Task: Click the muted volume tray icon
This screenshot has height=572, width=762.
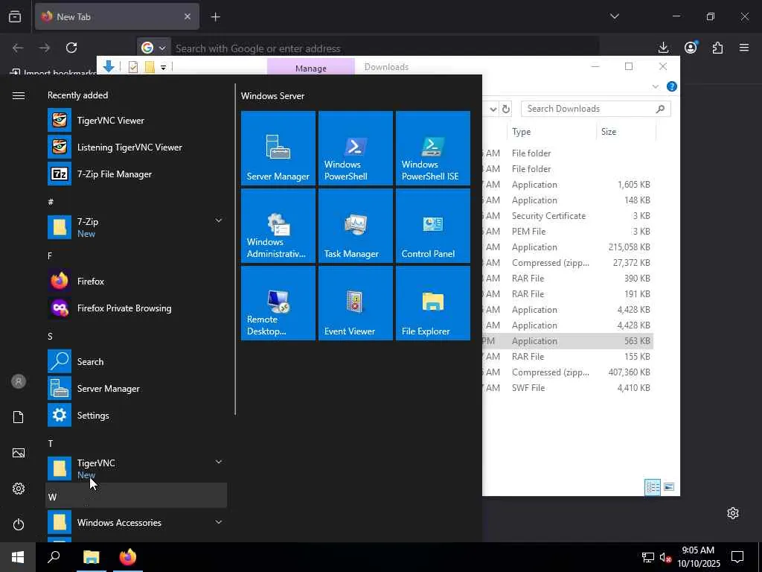Action: [x=665, y=557]
